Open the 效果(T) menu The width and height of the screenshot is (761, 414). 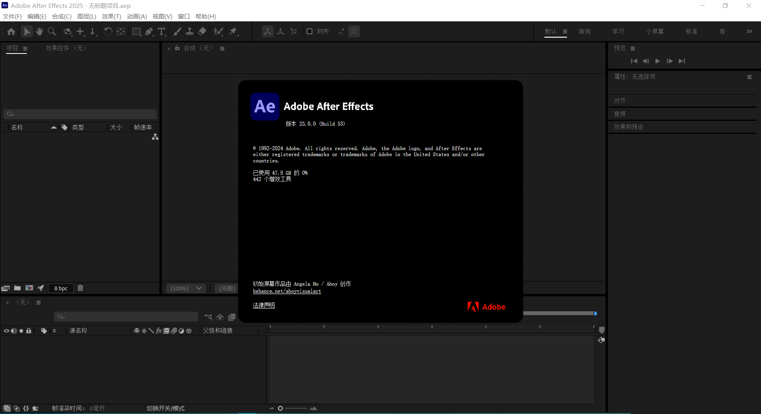click(x=111, y=16)
